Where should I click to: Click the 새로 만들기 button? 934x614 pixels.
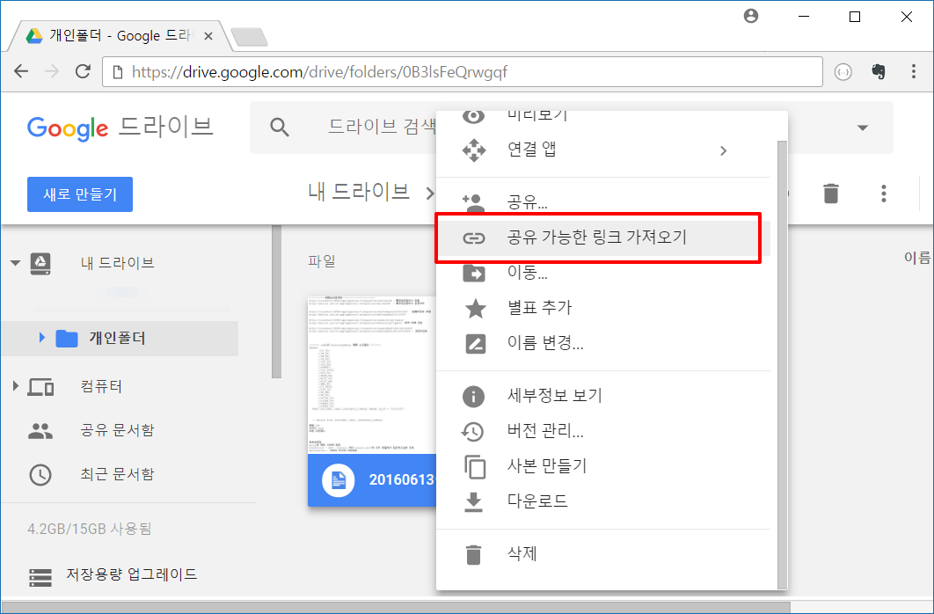[x=80, y=194]
